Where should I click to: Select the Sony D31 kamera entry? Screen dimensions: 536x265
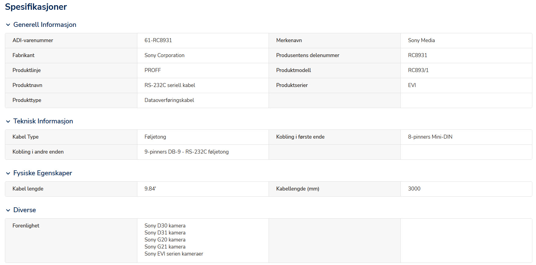[165, 233]
